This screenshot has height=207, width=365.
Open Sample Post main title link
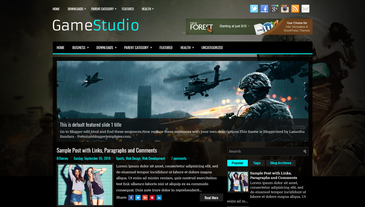click(x=107, y=150)
